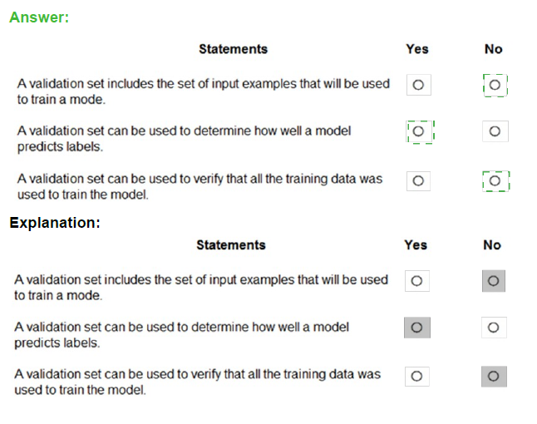Choose shaded No for 'verify training data' in Explanation

494,377
